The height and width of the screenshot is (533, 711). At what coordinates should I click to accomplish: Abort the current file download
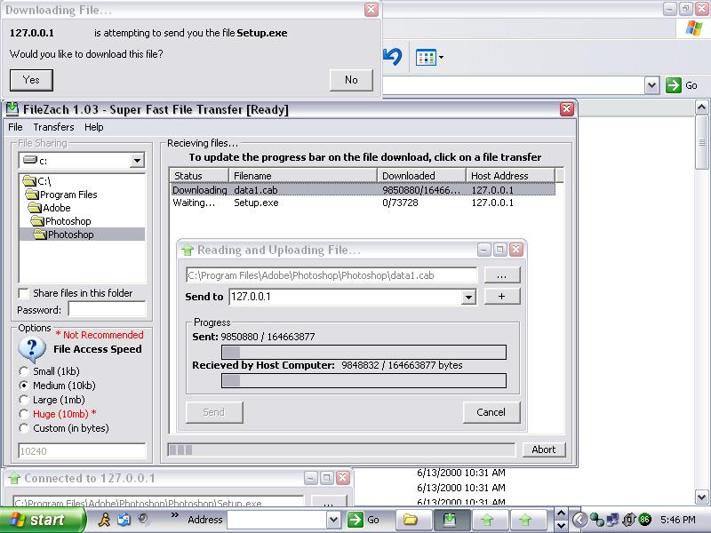(544, 449)
